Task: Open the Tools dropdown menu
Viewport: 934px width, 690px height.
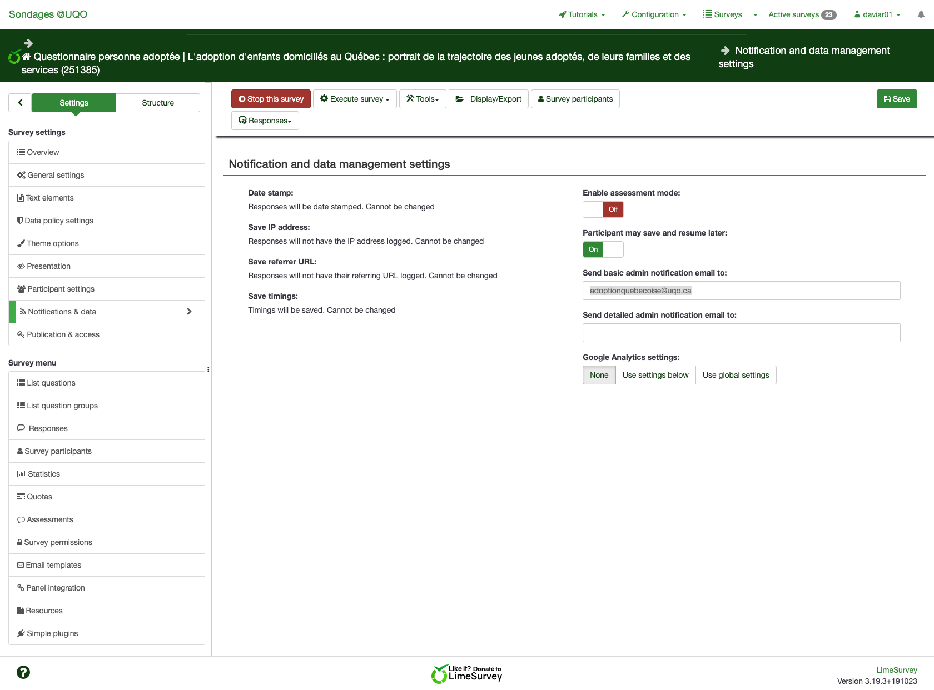Action: point(423,99)
